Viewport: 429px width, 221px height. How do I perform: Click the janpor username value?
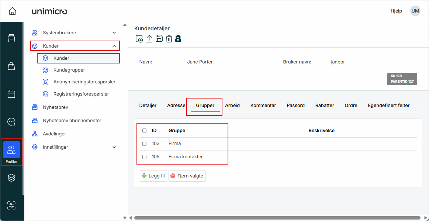pyautogui.click(x=338, y=62)
